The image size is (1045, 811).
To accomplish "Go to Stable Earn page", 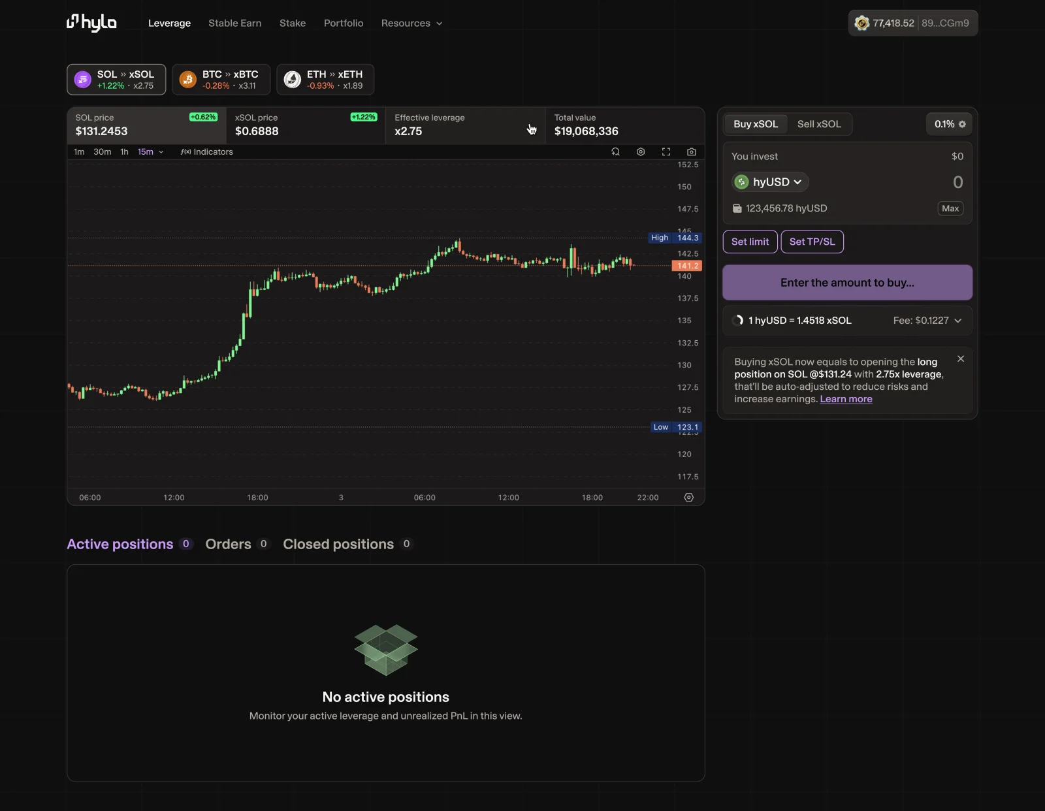I will 234,23.
